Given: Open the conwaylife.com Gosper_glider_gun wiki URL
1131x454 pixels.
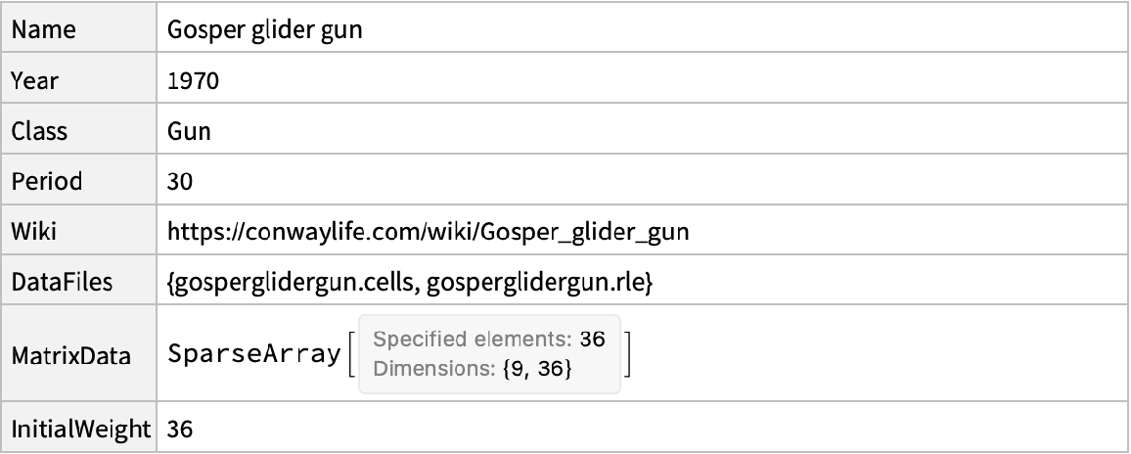Looking at the screenshot, I should (433, 233).
